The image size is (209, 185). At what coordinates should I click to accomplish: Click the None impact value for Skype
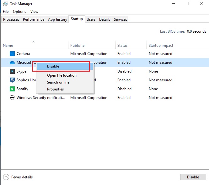point(153,71)
